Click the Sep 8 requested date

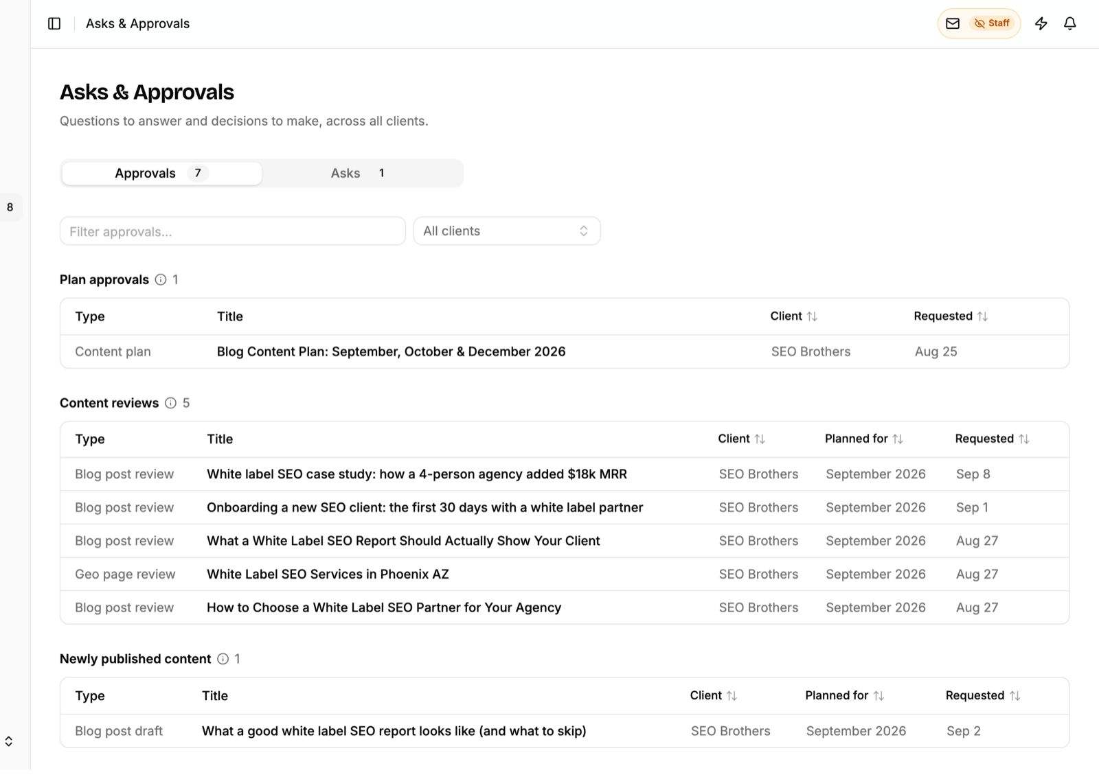973,474
